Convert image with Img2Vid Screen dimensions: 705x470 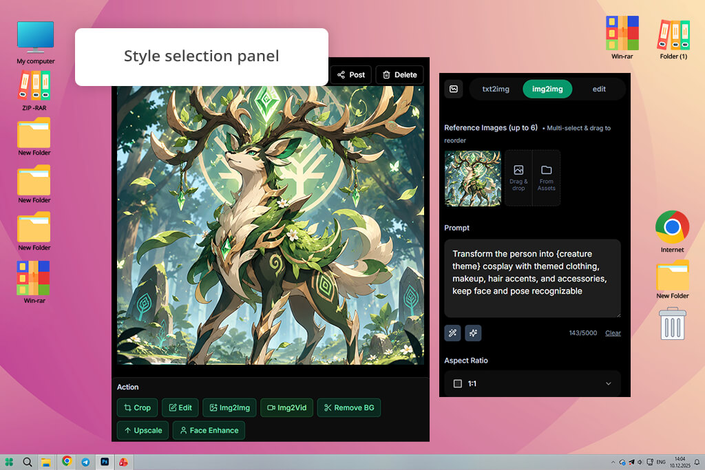286,407
